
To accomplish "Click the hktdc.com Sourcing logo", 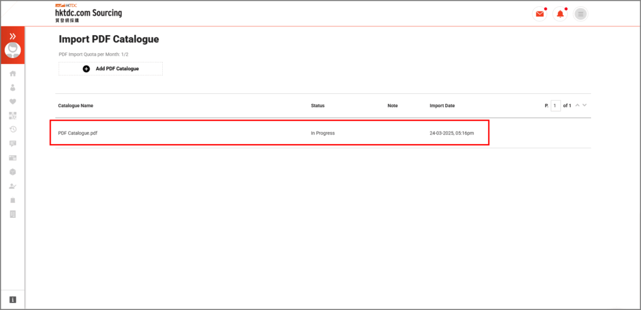I will click(x=88, y=13).
